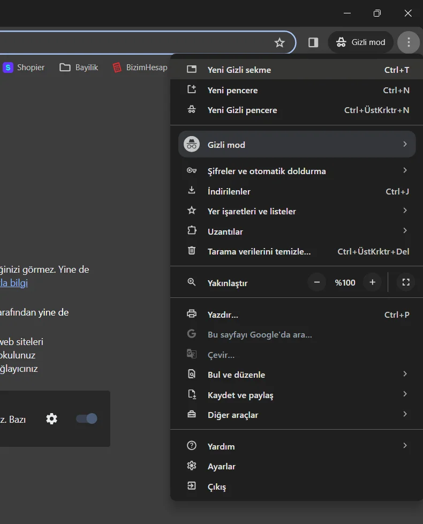Click the exit icon beside Çıkış
This screenshot has height=524, width=423.
[x=192, y=485]
